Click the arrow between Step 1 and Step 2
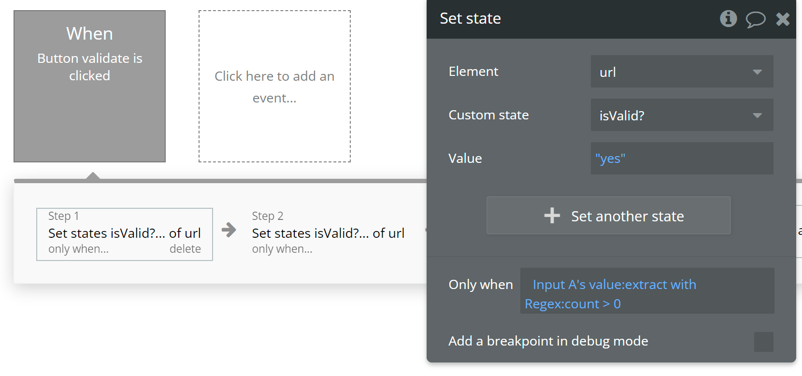Image resolution: width=802 pixels, height=376 pixels. pos(229,230)
